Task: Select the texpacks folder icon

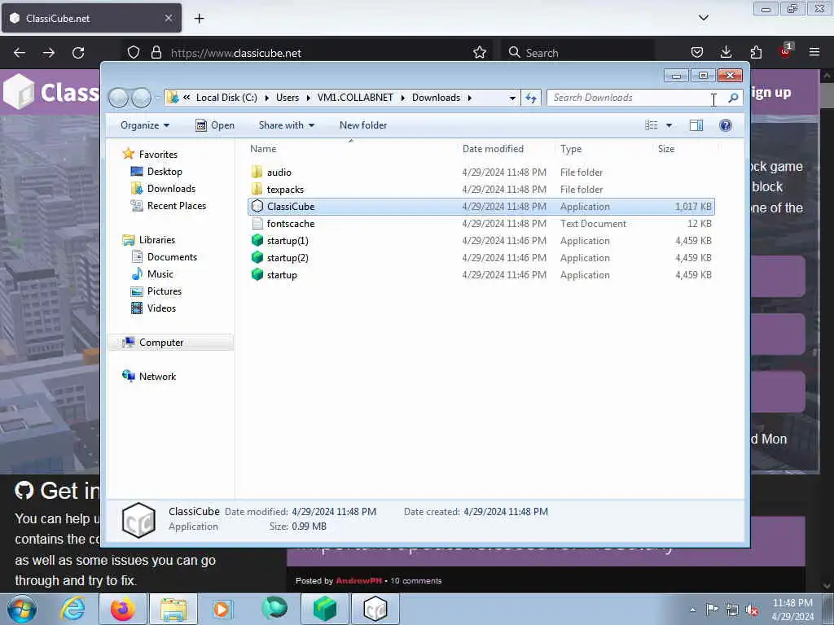Action: [x=257, y=189]
